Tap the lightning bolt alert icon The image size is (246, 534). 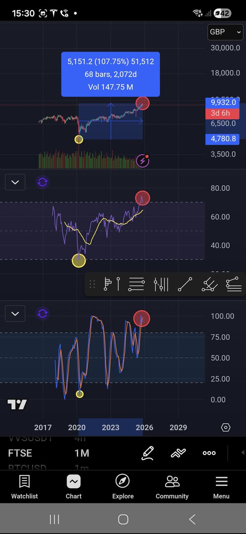pyautogui.click(x=143, y=160)
